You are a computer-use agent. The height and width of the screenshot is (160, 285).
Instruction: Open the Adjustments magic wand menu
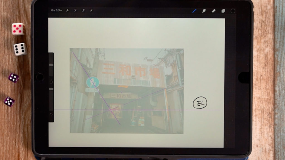pos(75,11)
